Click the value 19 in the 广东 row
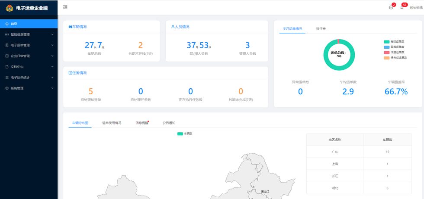Screen dimensions: 424x199 [x=388, y=152]
